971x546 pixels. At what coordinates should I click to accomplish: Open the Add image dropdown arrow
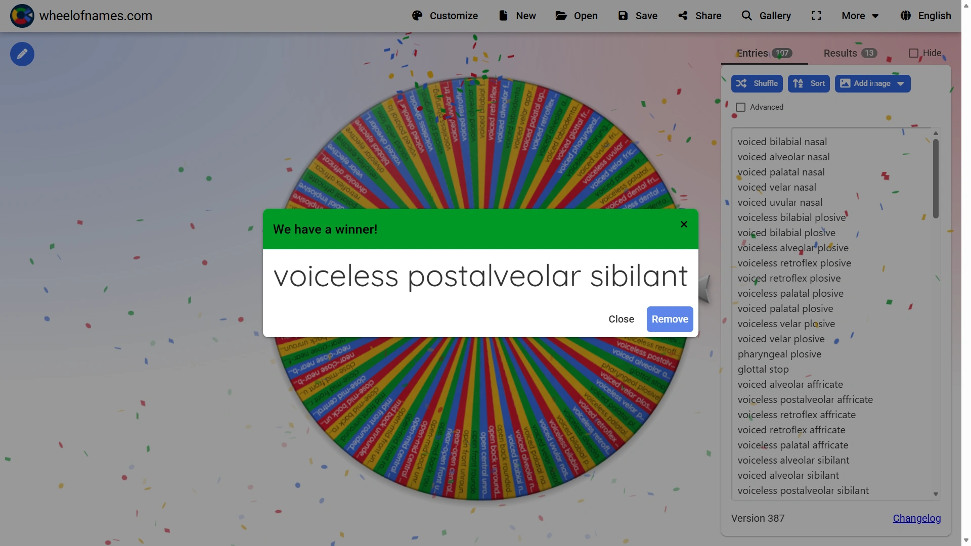point(901,84)
